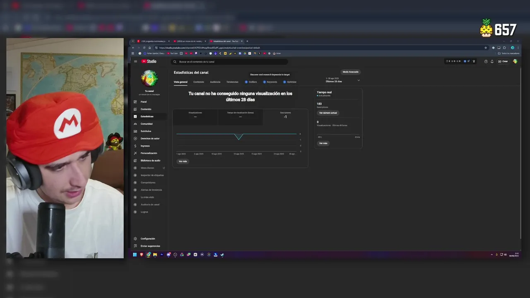The image size is (530, 298).
Task: Open Personalización in the sidebar
Action: [x=149, y=153]
